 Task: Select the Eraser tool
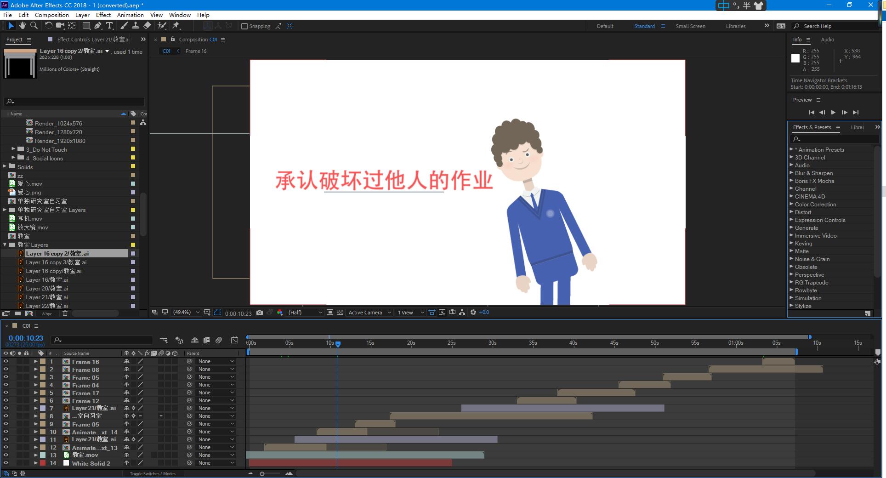pos(147,26)
